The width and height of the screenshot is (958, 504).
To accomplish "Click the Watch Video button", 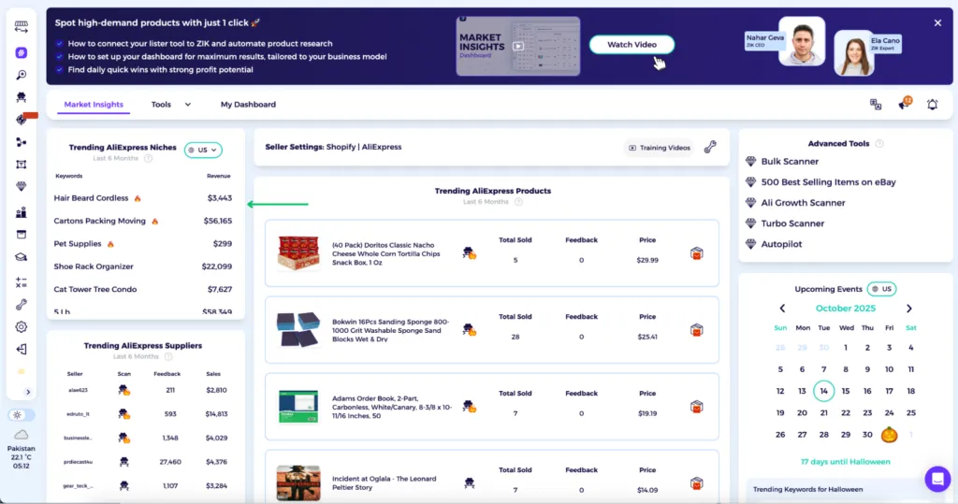I will pos(631,45).
